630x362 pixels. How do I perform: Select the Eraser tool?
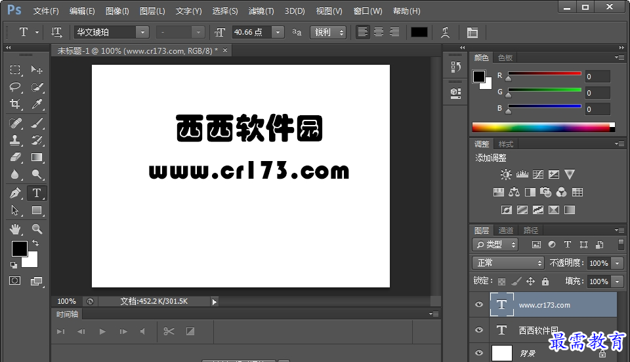15,157
